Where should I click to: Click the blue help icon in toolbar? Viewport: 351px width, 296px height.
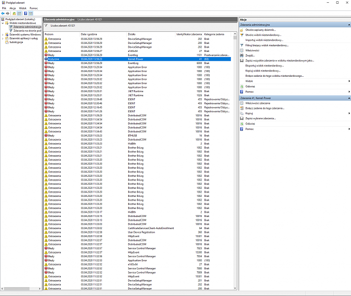26,14
